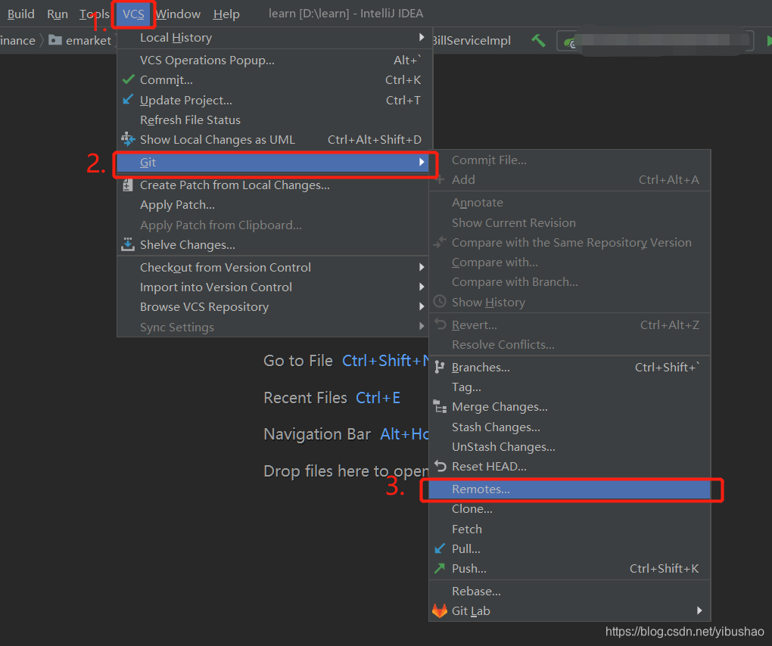Screen dimensions: 772x646
Task: Expand Checkout from Version Control submenu arrow
Action: [x=422, y=267]
